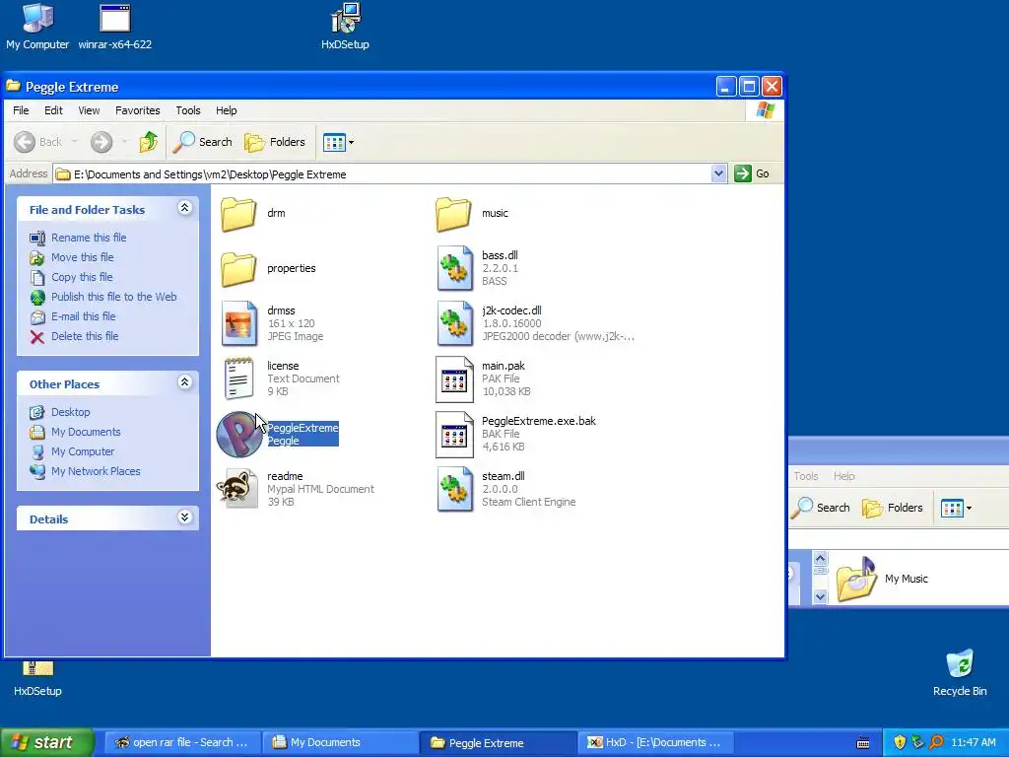This screenshot has height=757, width=1009.
Task: Go up one folder level
Action: 149,142
